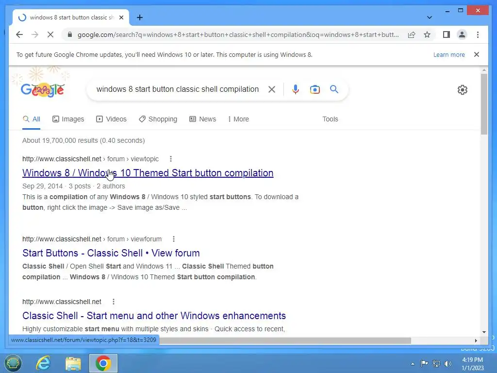Click the vertical scrollbar thumb
Screen dimensions: 497x373
[484, 104]
